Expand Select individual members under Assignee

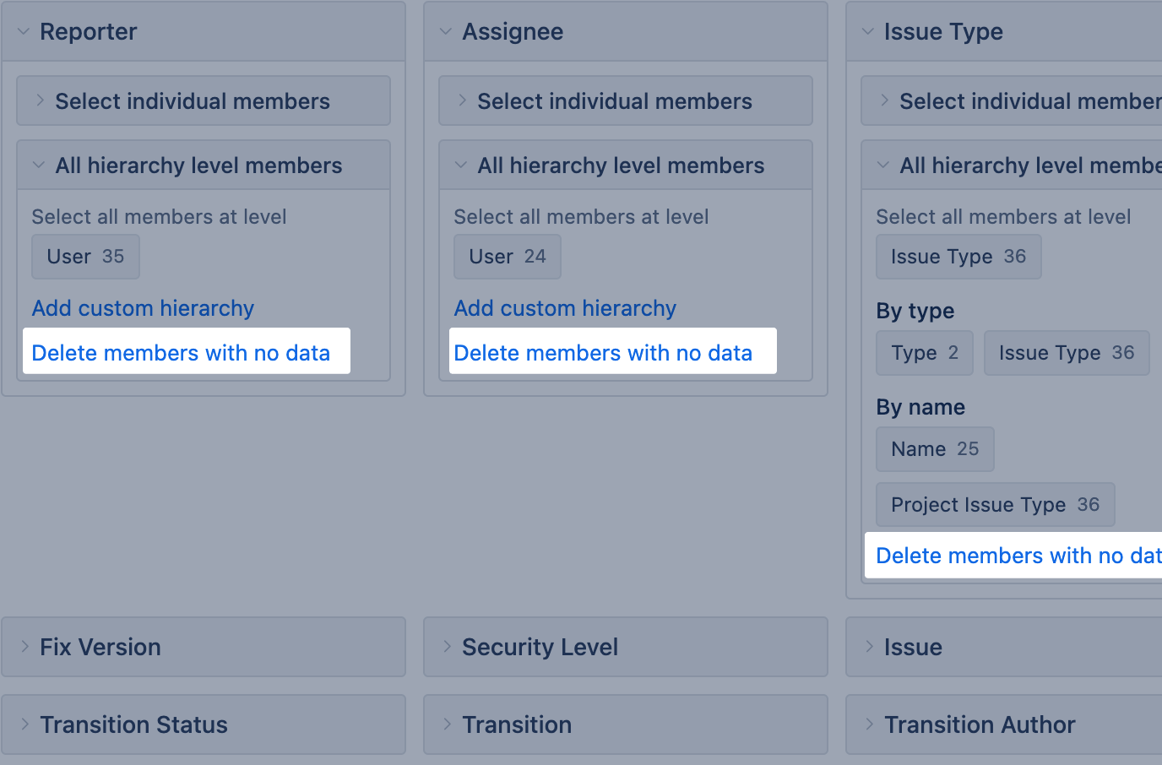pyautogui.click(x=615, y=101)
